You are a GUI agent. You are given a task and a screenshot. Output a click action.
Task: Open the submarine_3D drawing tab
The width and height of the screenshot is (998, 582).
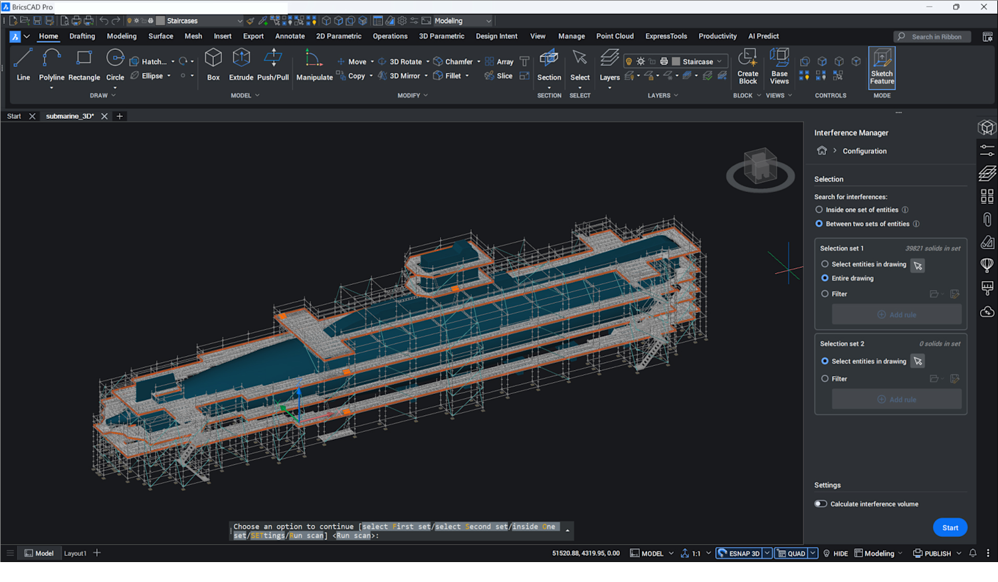click(x=68, y=116)
